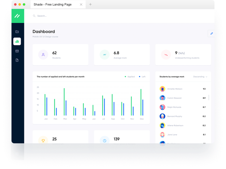This screenshot has width=226, height=169.
Task: Select the bar chart dashboard icon
Action: tap(17, 42)
